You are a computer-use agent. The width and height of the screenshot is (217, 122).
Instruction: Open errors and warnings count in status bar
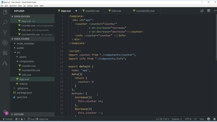click(x=20, y=119)
